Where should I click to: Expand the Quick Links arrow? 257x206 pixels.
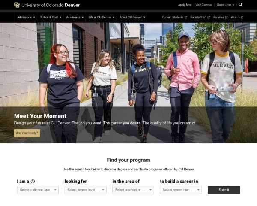233,5
